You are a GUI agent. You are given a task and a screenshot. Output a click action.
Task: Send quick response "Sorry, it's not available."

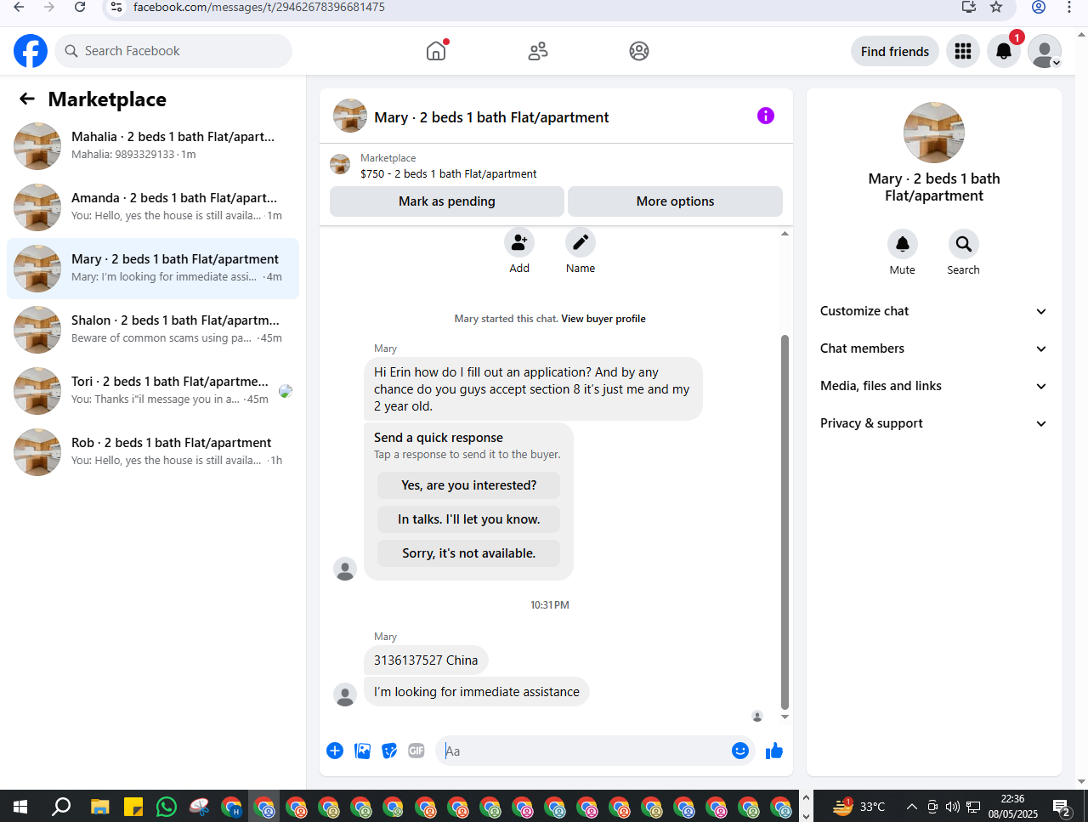[469, 553]
